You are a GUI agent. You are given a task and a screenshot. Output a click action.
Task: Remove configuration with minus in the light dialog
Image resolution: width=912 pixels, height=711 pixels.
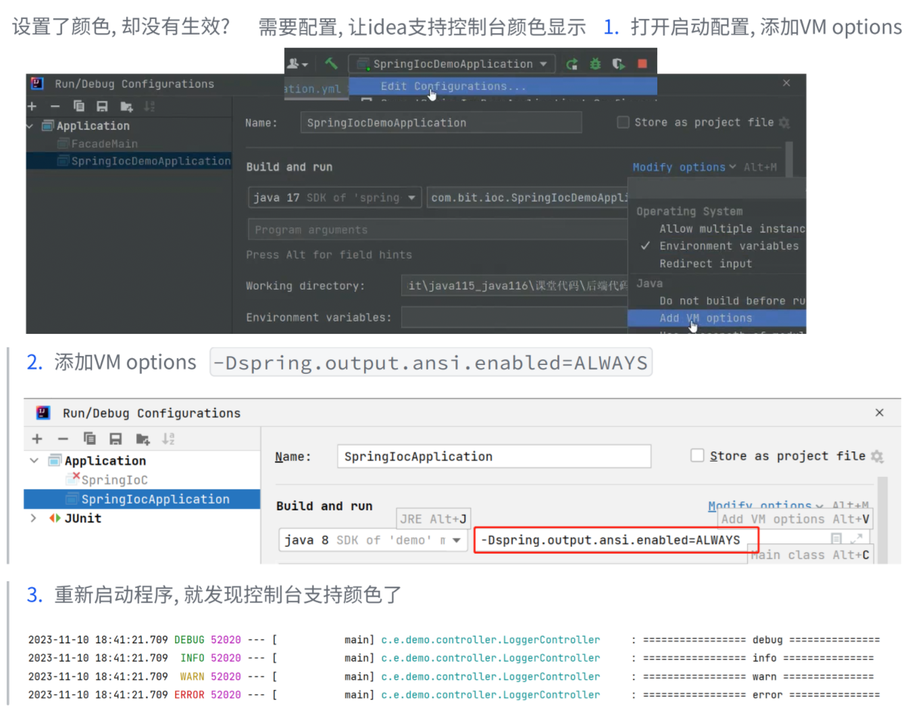tap(63, 439)
